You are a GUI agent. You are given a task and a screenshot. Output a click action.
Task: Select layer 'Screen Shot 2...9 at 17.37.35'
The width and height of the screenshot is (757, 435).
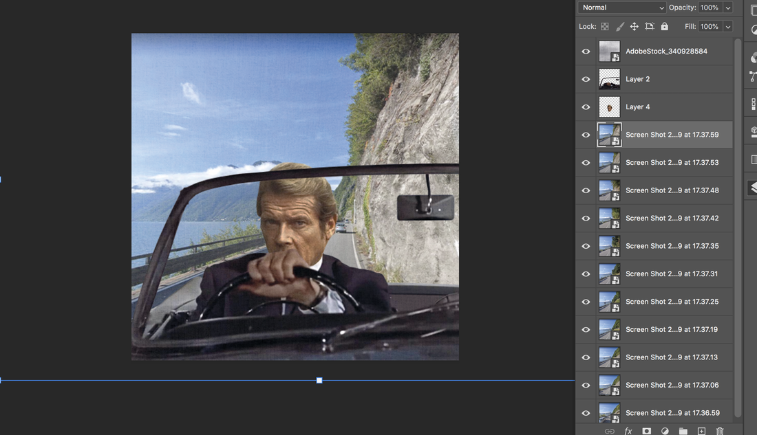click(x=672, y=246)
